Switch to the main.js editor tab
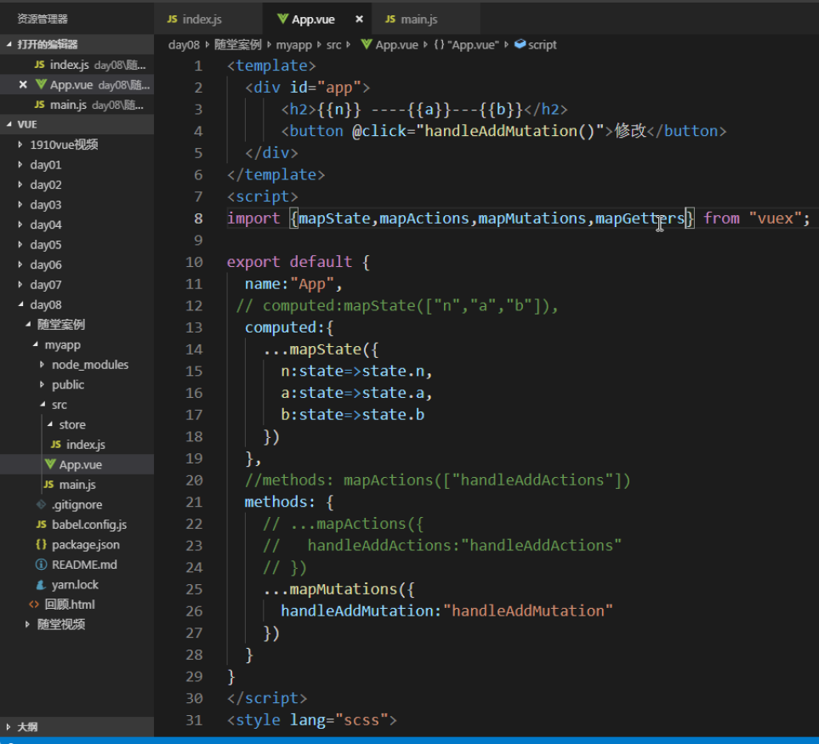819x744 pixels. tap(425, 20)
